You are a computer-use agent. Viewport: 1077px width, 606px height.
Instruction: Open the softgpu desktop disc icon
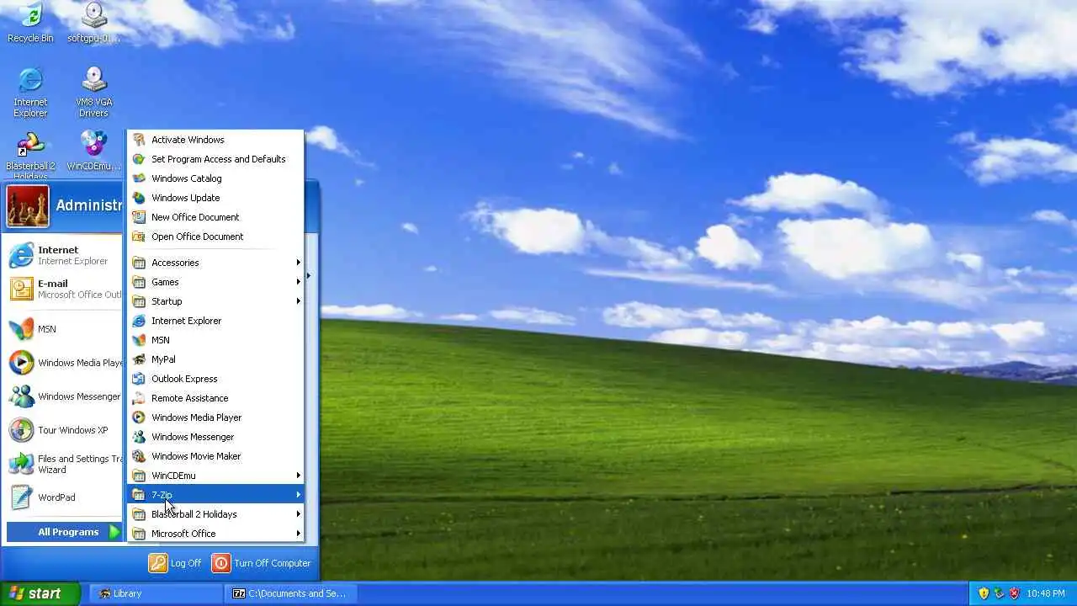coord(93,23)
